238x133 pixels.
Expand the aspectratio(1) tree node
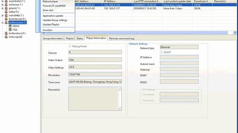tap(3, 1)
